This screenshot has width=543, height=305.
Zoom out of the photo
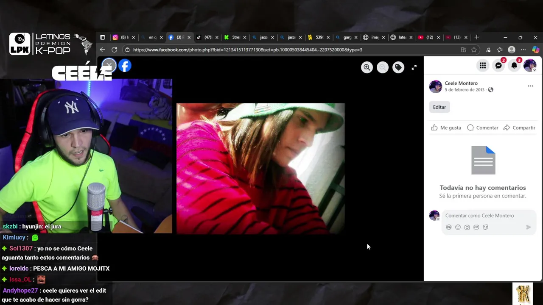click(x=383, y=67)
